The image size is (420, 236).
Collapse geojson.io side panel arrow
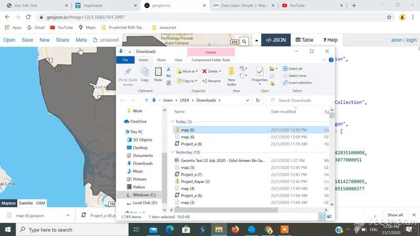257,41
